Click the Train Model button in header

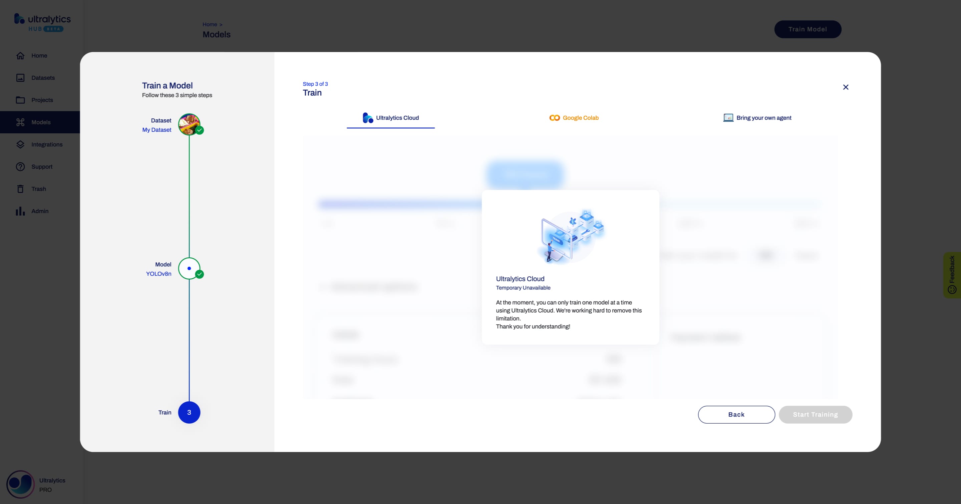point(808,29)
